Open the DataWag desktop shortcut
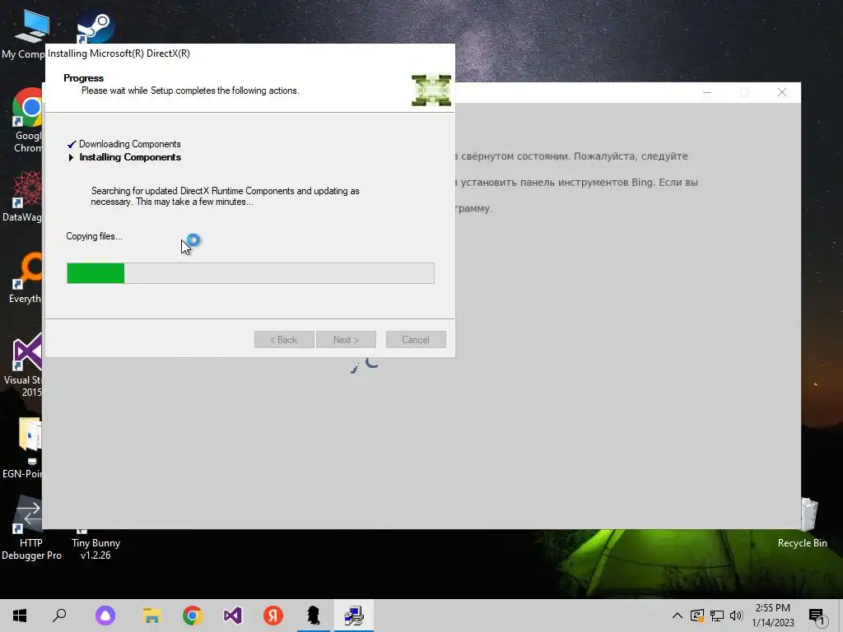 pos(22,196)
